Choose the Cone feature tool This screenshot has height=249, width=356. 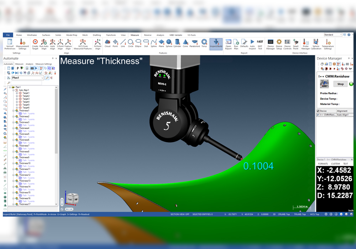[185, 43]
